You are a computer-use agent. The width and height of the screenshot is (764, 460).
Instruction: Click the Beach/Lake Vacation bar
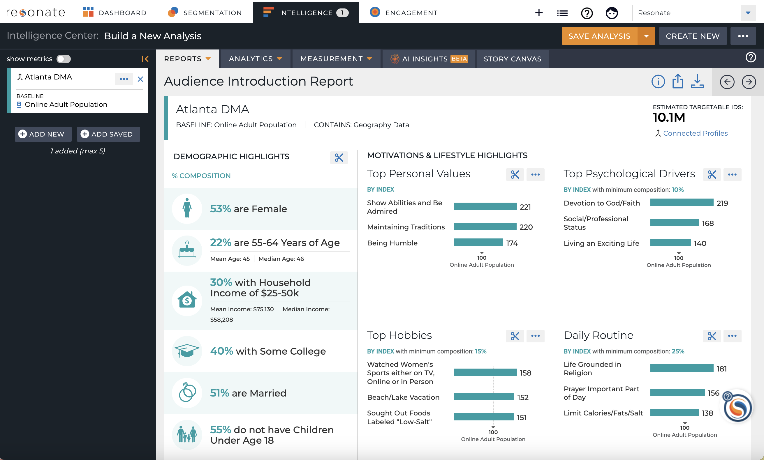point(484,397)
